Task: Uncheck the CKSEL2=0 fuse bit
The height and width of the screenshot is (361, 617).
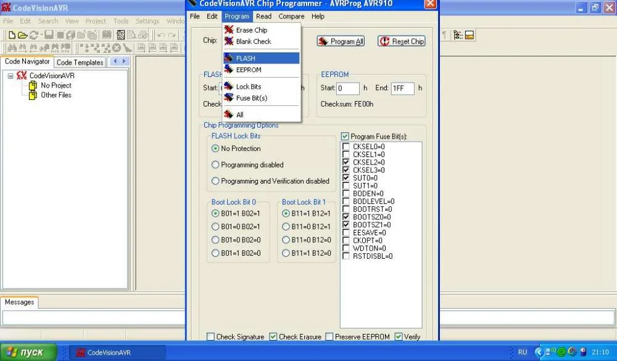Action: point(346,162)
